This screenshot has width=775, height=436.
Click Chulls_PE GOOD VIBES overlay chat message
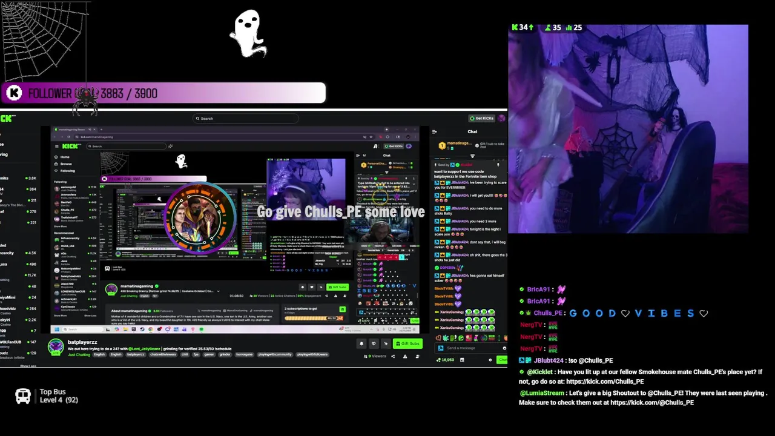click(x=614, y=313)
